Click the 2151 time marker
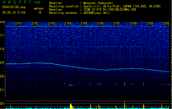The image size is (172, 109). click(x=19, y=23)
